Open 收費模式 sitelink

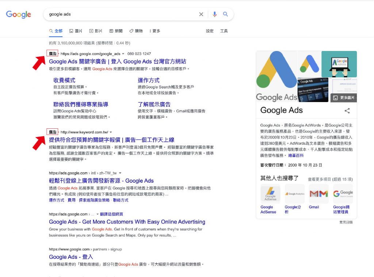pos(64,80)
